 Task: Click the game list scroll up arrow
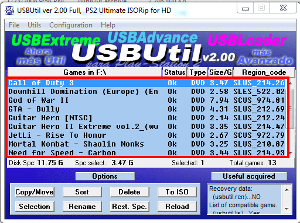(x=291, y=83)
